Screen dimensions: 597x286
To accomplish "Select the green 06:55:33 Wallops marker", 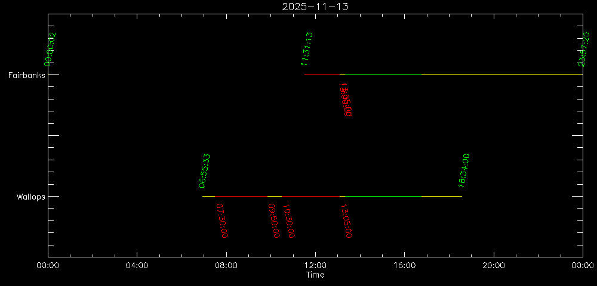I will (205, 170).
